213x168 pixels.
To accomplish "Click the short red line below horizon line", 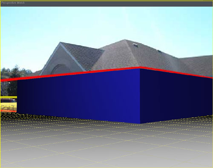I will (9, 111).
